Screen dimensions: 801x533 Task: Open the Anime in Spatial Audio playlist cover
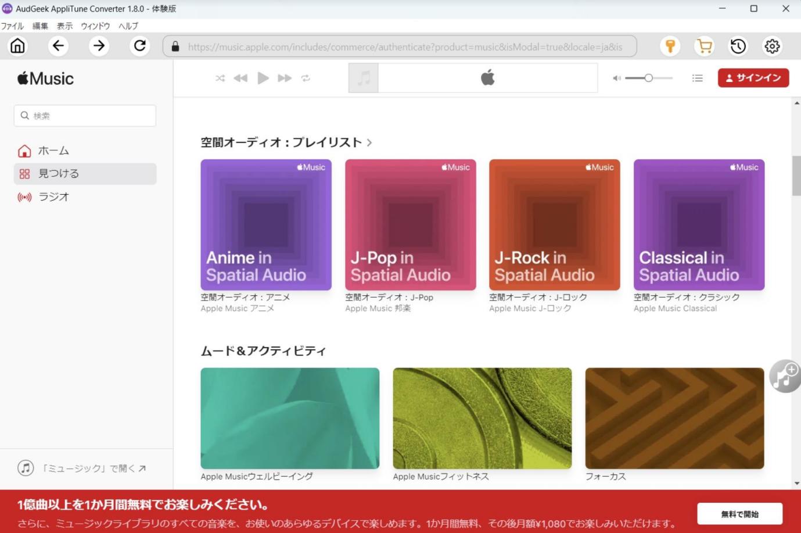click(266, 225)
